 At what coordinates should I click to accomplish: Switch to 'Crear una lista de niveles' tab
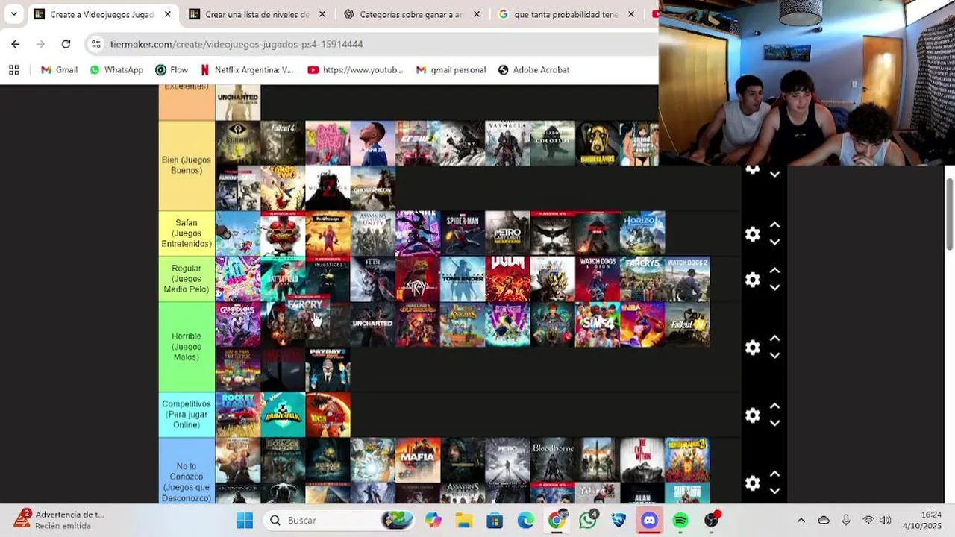(256, 14)
